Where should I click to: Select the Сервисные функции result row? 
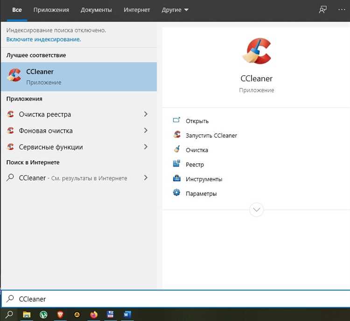pos(79,147)
